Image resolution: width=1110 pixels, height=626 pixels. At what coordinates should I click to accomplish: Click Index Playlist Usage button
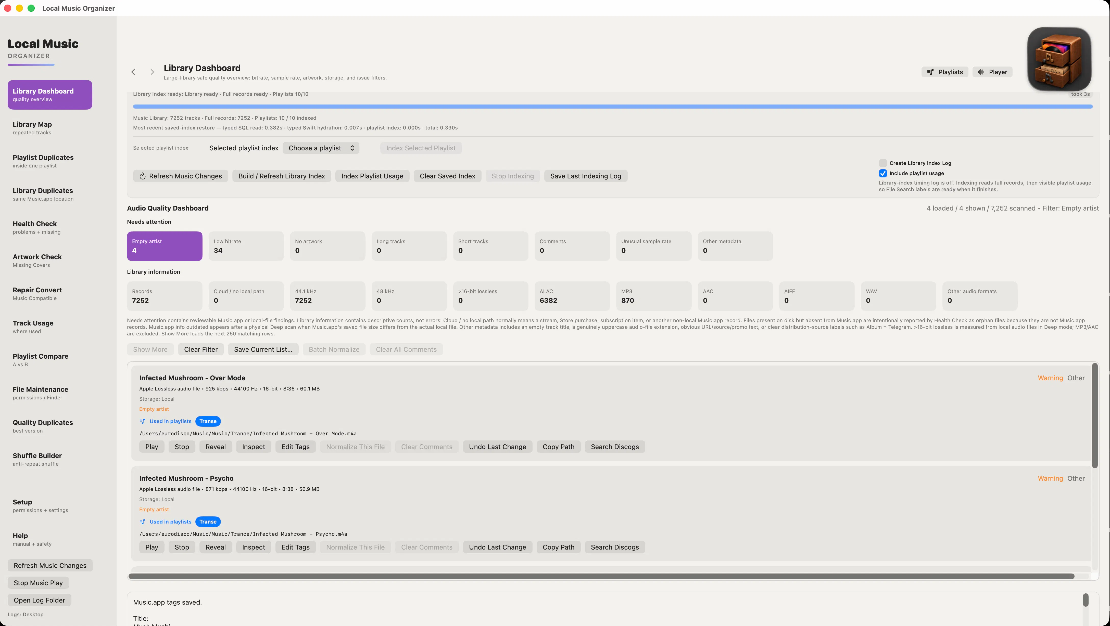pos(372,176)
